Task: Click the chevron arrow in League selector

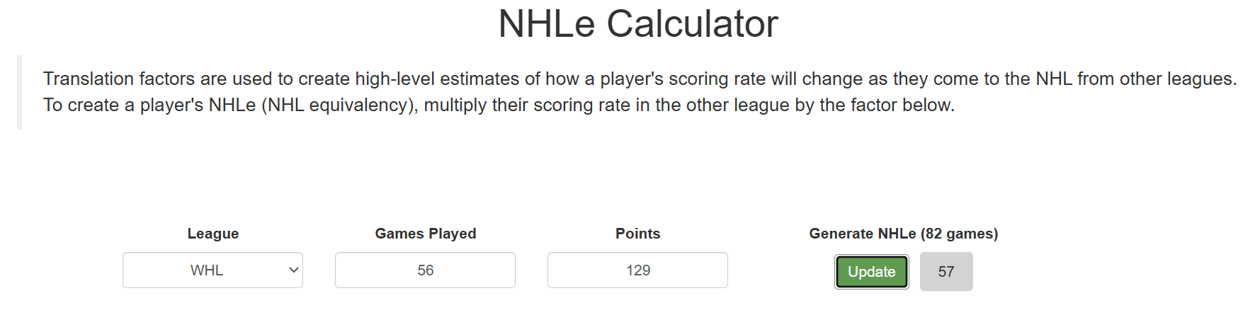Action: pos(294,270)
